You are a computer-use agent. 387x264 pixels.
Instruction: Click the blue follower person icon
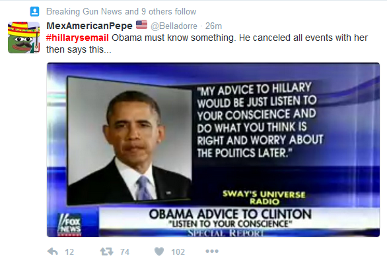pos(34,12)
